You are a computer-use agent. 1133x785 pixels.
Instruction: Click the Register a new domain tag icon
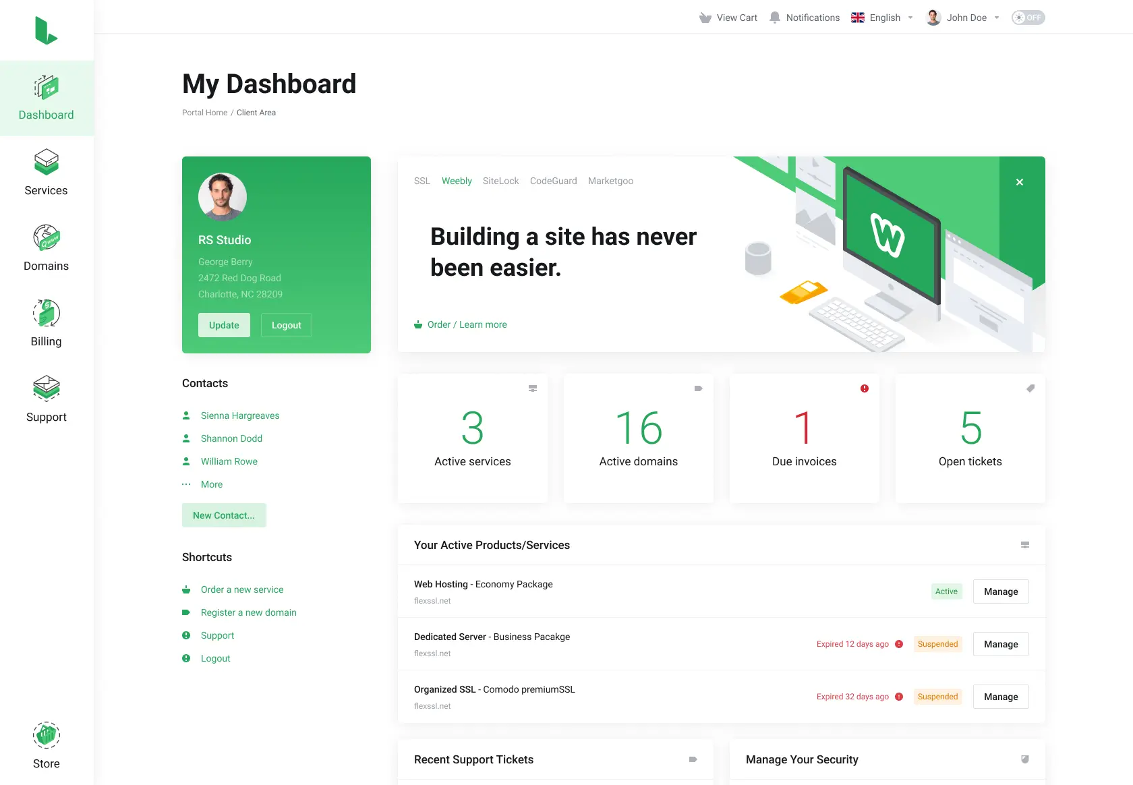click(x=186, y=612)
